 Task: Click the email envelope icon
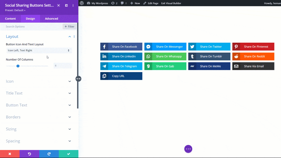(236, 66)
